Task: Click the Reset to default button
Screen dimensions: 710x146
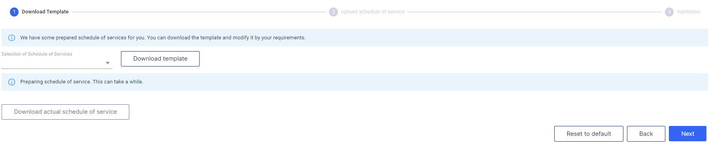Action: (x=589, y=134)
